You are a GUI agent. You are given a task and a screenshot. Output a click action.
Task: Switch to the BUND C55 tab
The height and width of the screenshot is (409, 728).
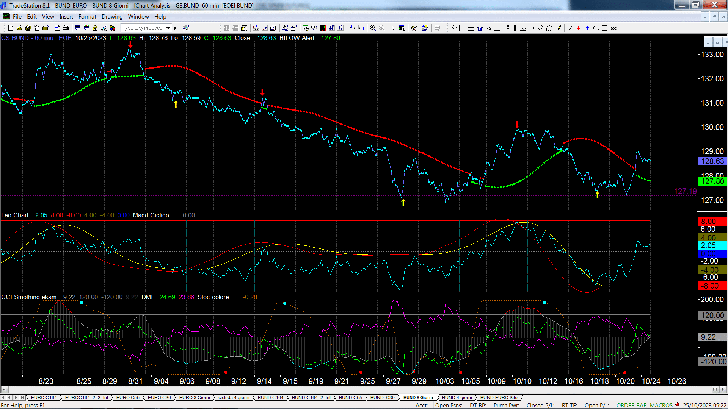350,398
